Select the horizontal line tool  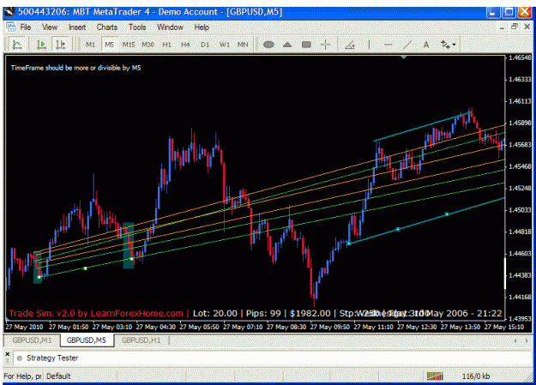point(388,45)
